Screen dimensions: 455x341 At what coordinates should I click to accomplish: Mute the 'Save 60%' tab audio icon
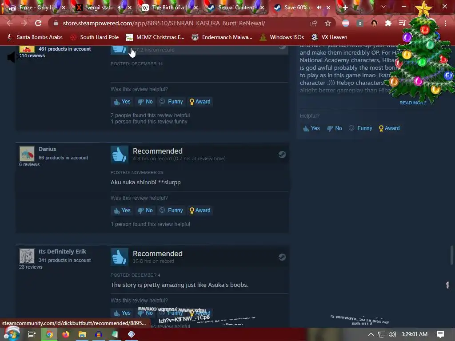pos(319,8)
